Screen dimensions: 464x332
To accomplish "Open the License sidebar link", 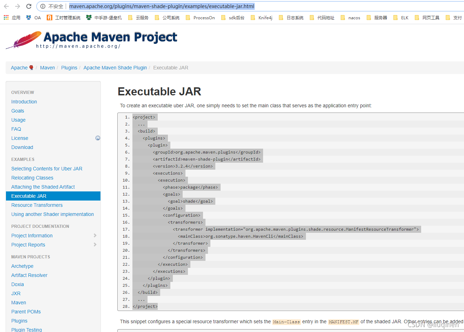I will pos(20,138).
